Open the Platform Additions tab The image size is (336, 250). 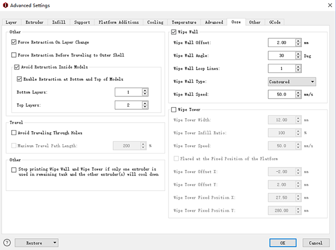coord(118,22)
